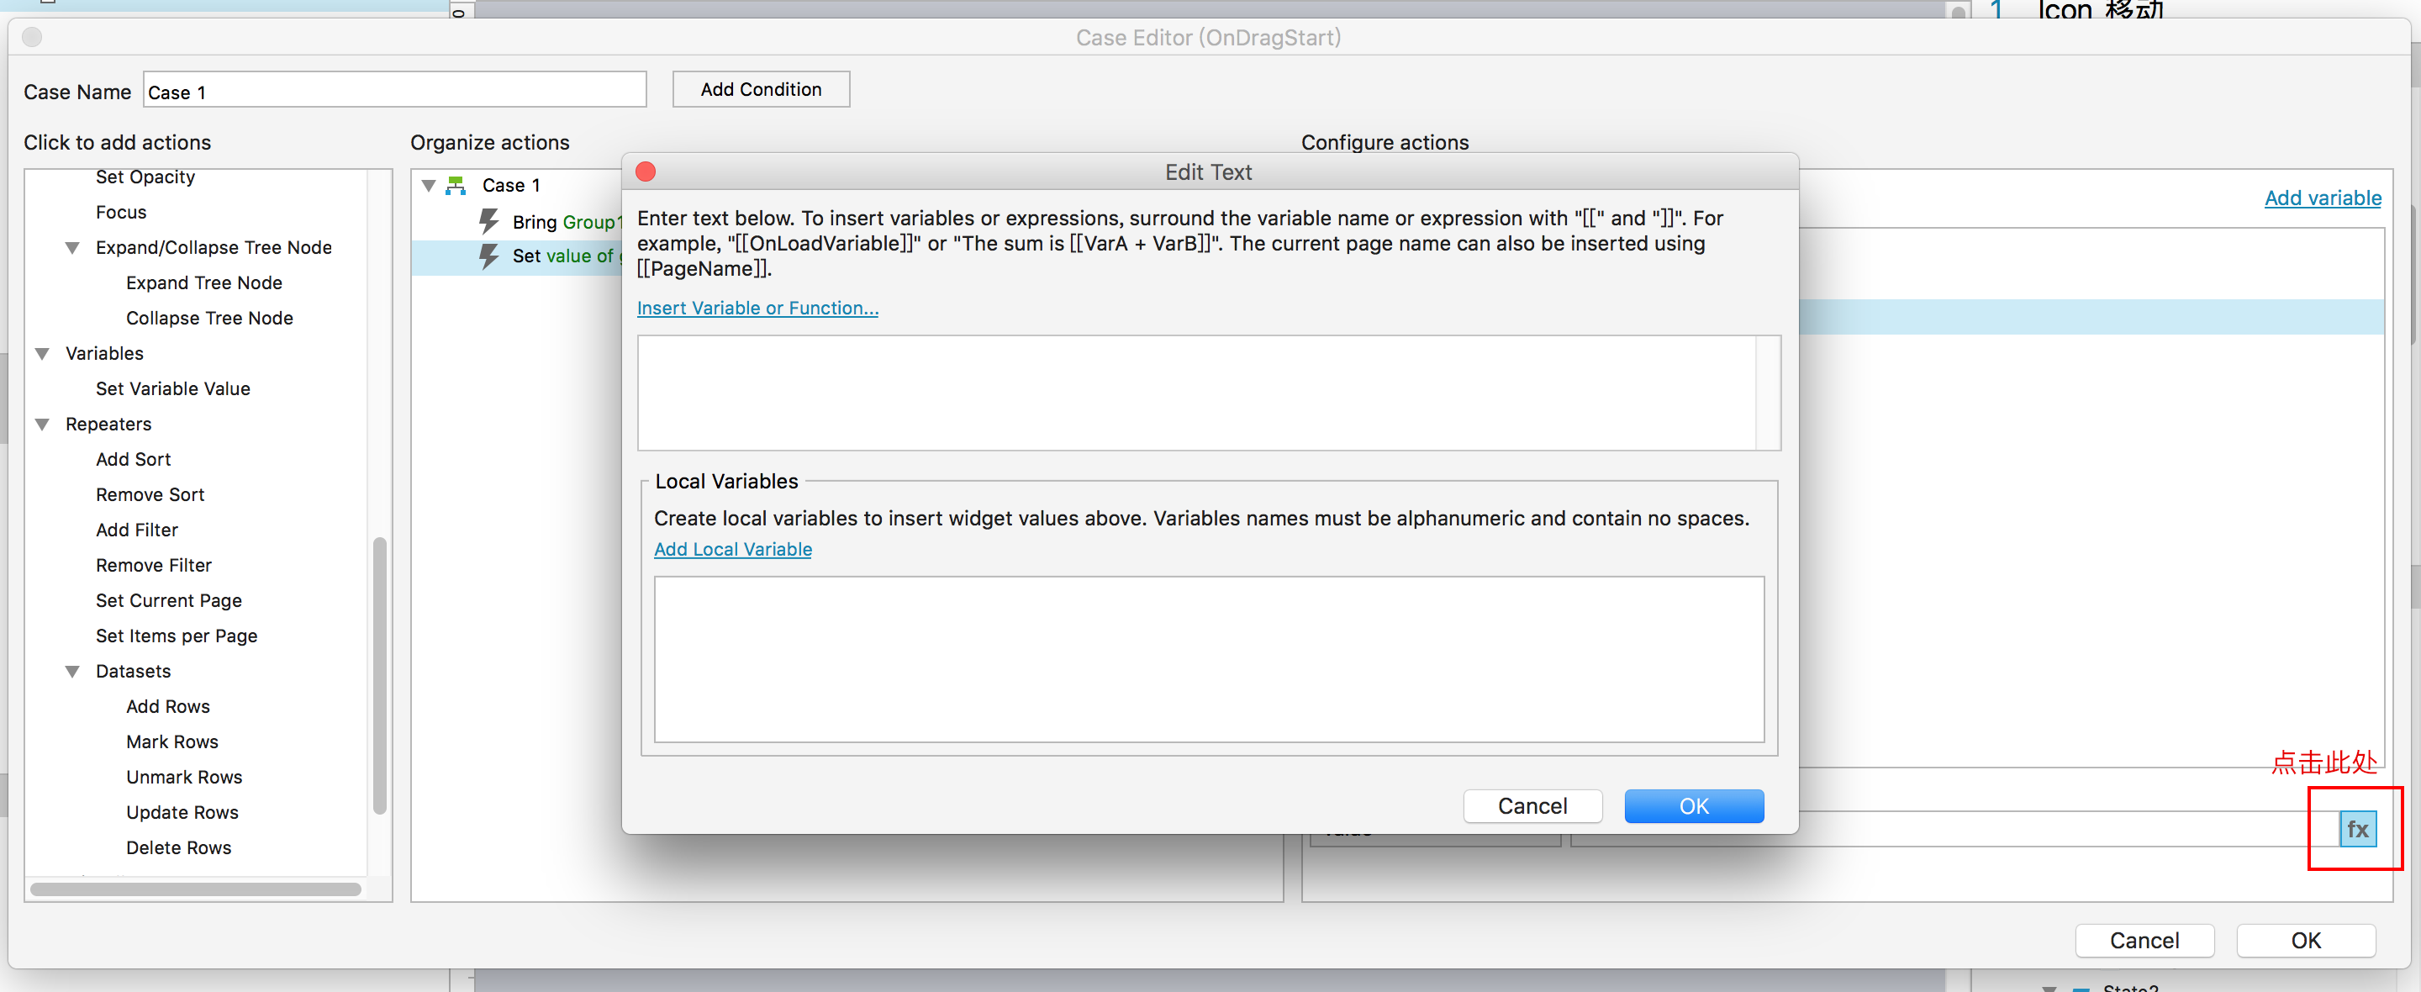Screen dimensions: 2421x992
Task: Click into the Case Name field
Action: point(395,91)
